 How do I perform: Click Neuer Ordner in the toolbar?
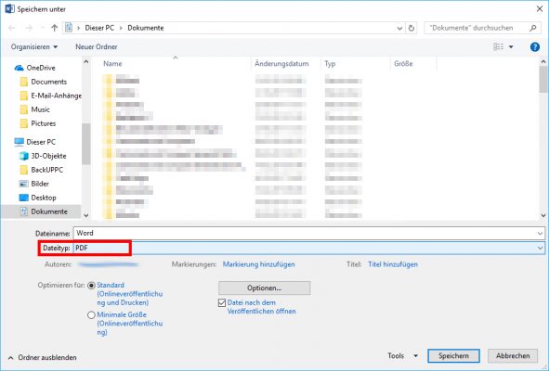(97, 47)
